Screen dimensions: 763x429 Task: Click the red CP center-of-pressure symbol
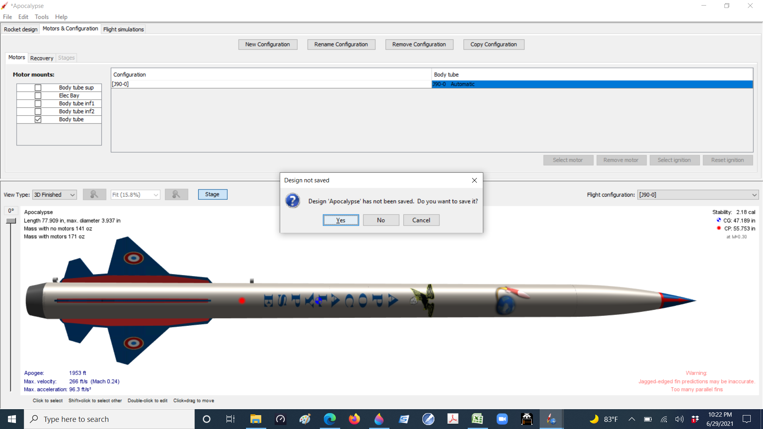coord(718,228)
